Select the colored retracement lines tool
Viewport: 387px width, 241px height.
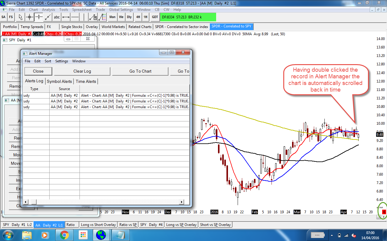102,17
